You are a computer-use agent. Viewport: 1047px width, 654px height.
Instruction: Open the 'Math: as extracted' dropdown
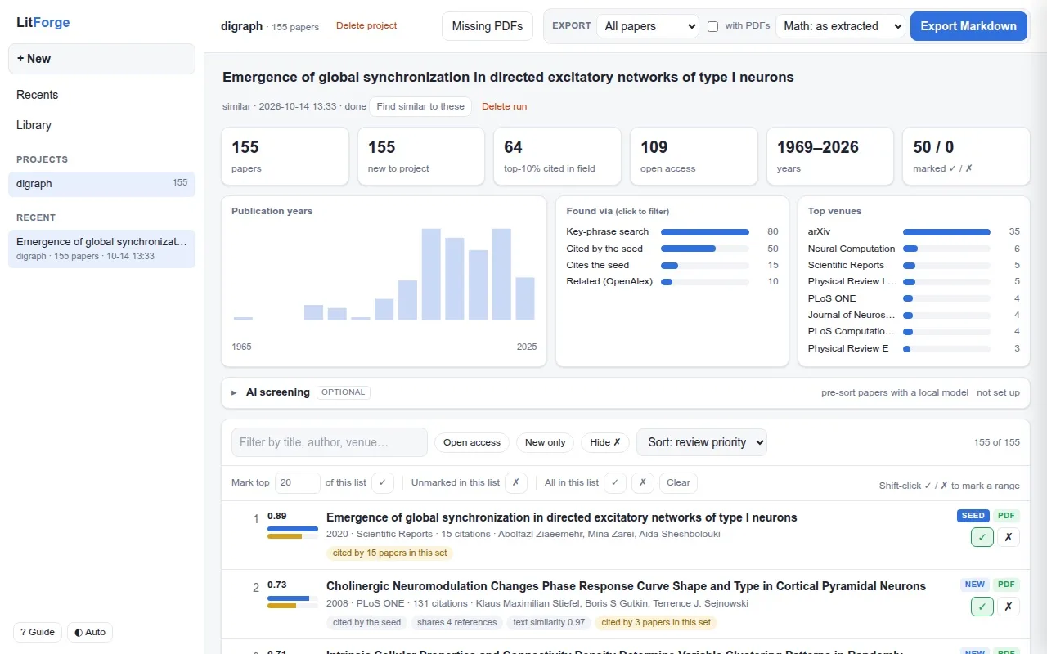840,26
